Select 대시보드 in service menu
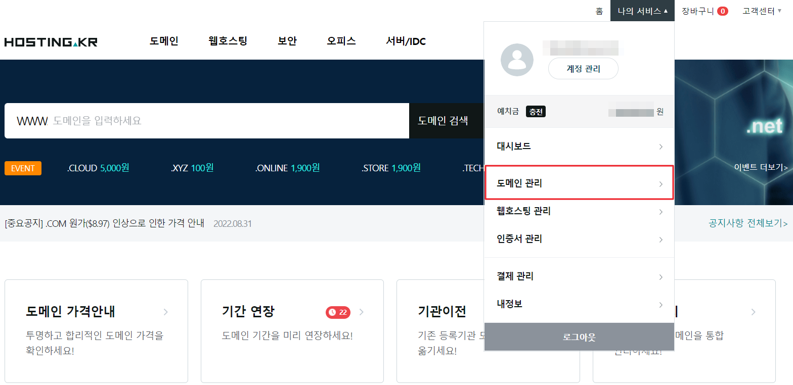The image size is (793, 385). (x=579, y=147)
